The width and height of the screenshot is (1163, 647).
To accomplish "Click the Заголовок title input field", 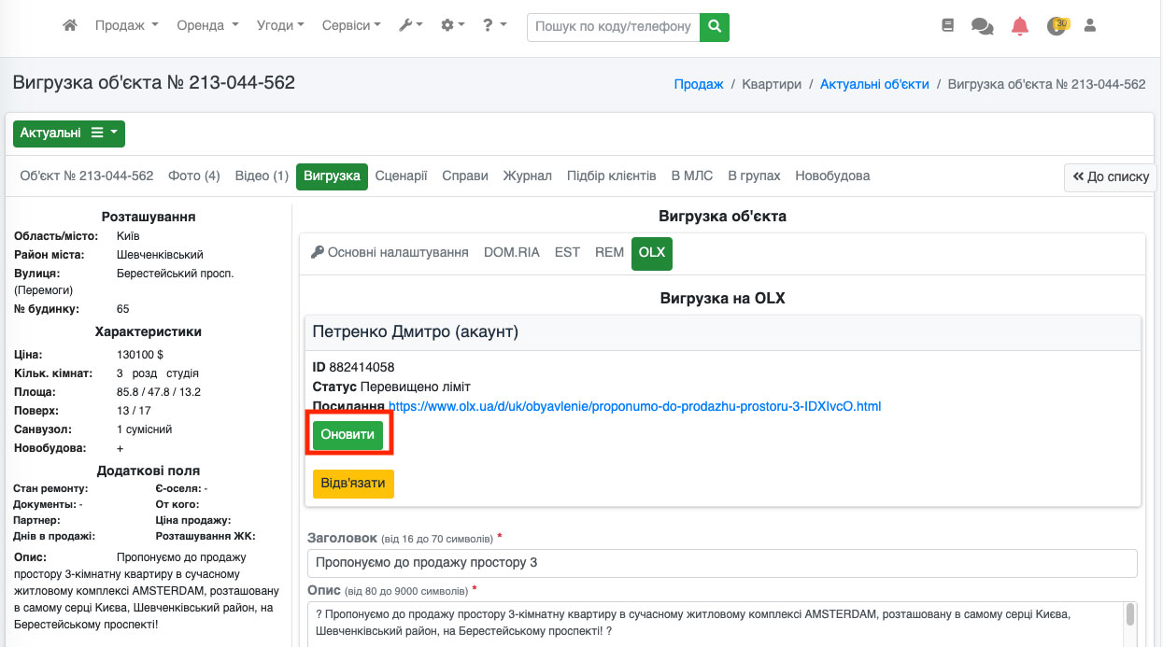I will [721, 563].
